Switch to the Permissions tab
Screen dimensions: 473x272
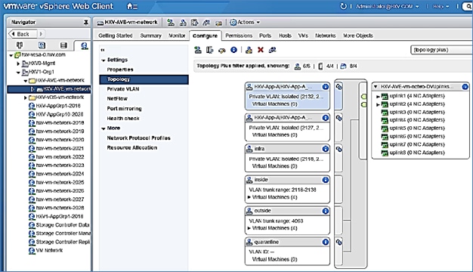point(239,36)
